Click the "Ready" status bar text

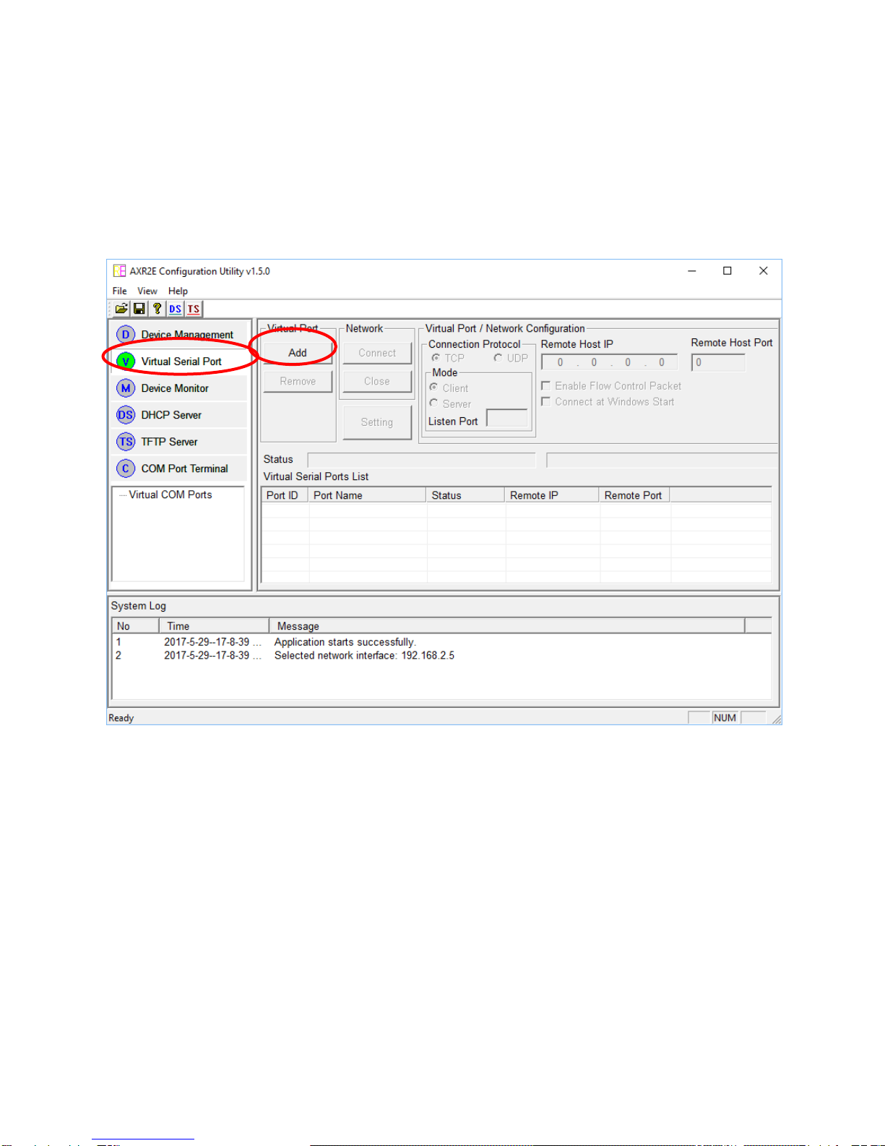pyautogui.click(x=121, y=718)
